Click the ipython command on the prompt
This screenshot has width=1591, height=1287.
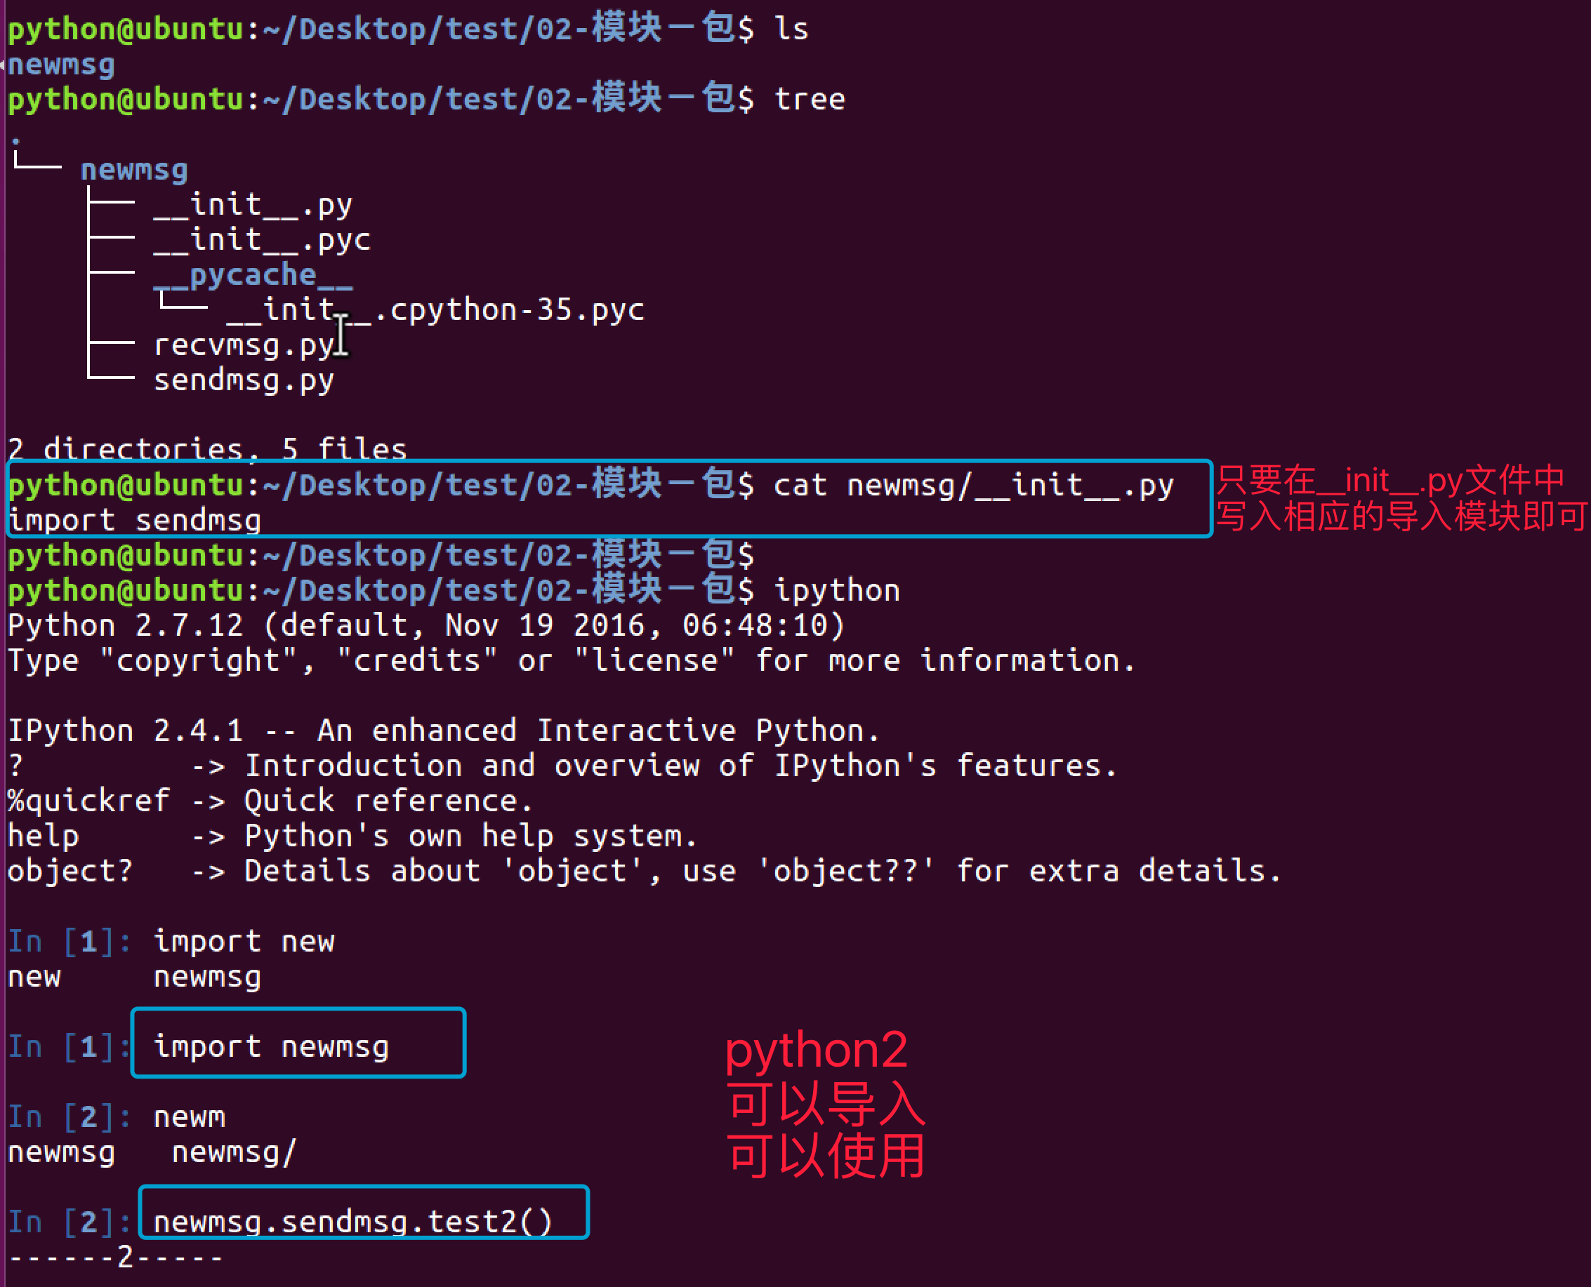pos(837,591)
